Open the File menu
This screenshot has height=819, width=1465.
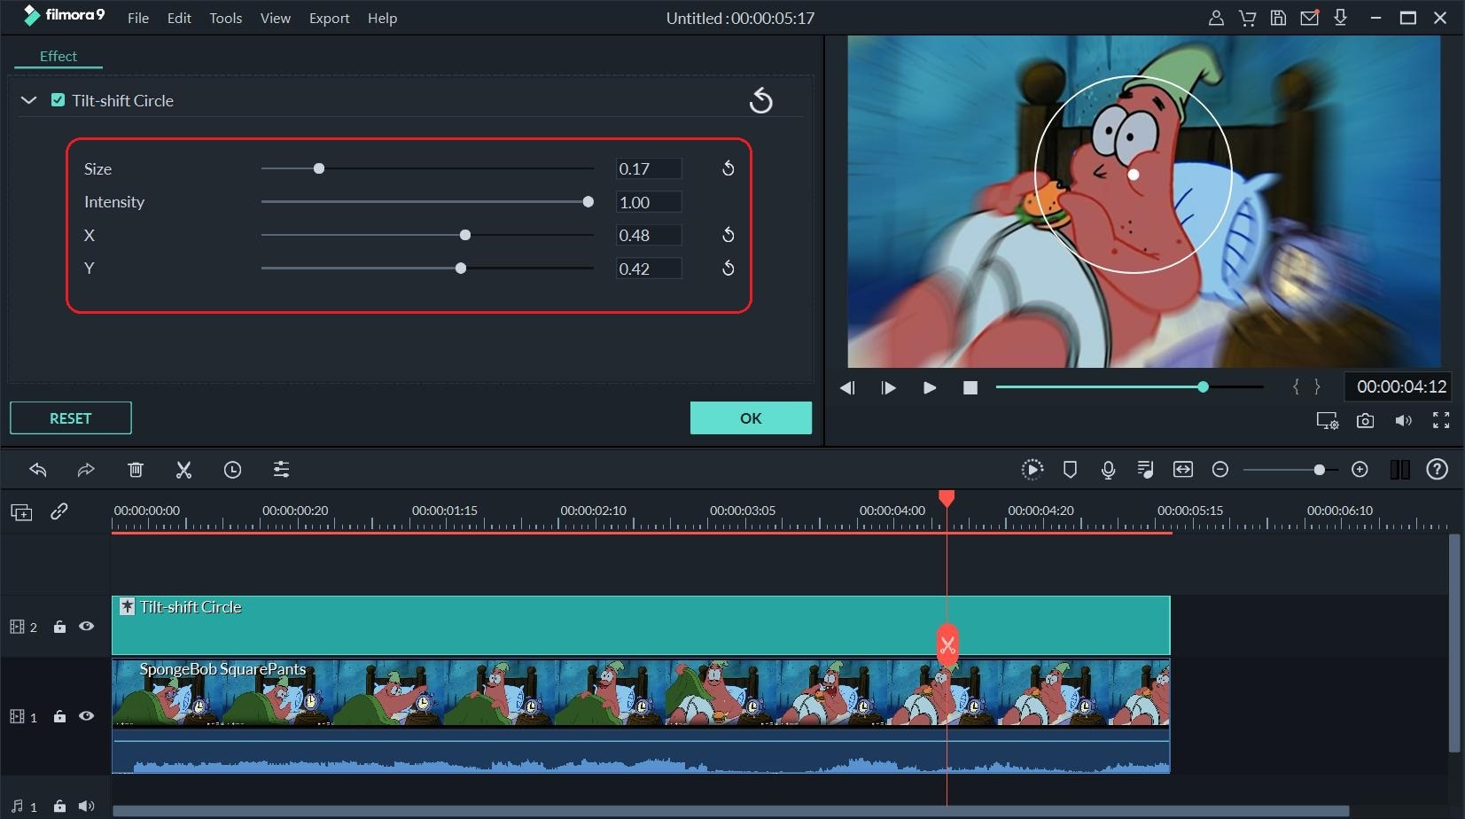pyautogui.click(x=138, y=18)
